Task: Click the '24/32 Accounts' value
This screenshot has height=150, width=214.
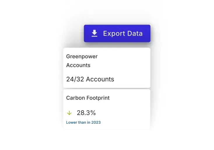Action: [x=90, y=79]
